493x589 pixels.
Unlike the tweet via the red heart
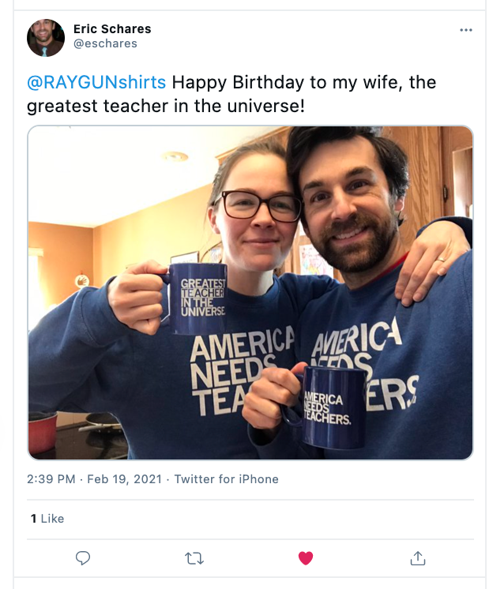click(x=306, y=558)
